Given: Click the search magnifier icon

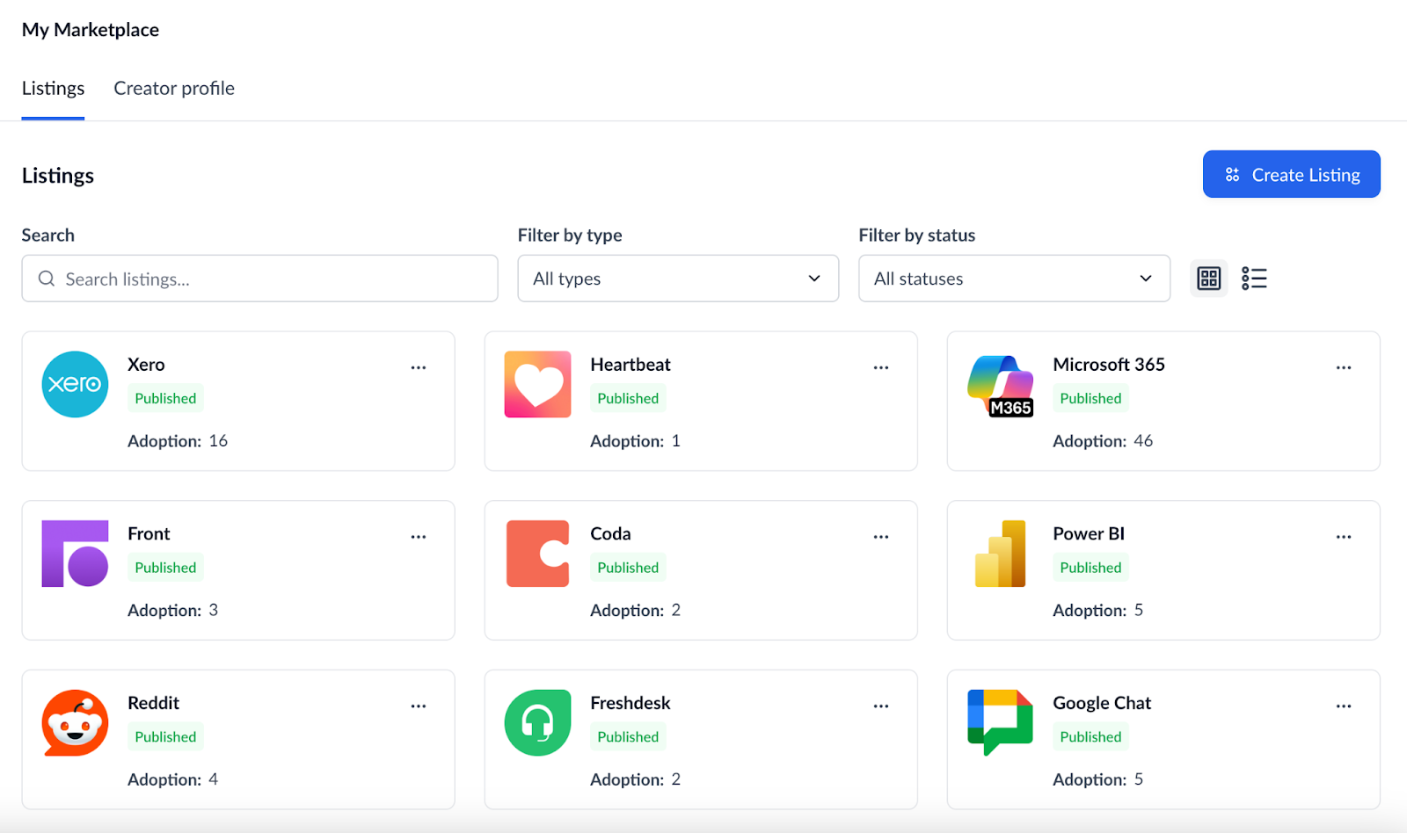Looking at the screenshot, I should point(47,279).
